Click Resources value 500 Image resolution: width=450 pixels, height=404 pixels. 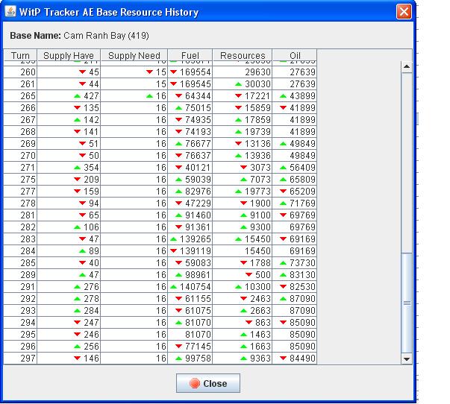[263, 275]
